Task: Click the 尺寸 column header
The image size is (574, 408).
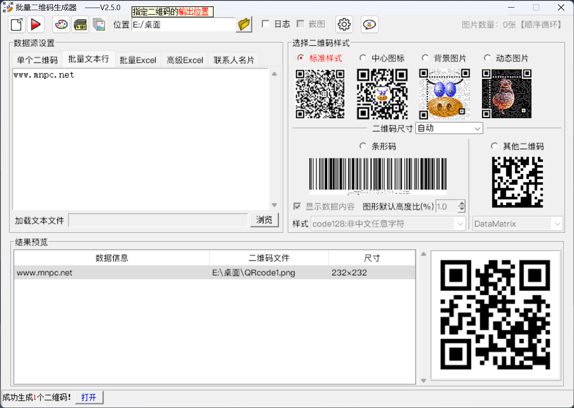Action: point(372,258)
